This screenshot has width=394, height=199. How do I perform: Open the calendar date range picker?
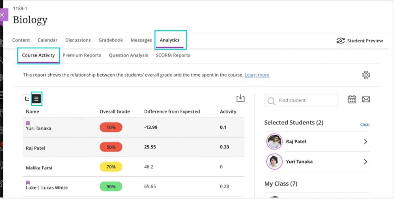click(352, 99)
